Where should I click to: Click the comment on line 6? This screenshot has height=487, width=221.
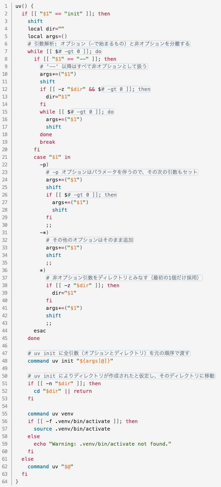click(x=109, y=44)
